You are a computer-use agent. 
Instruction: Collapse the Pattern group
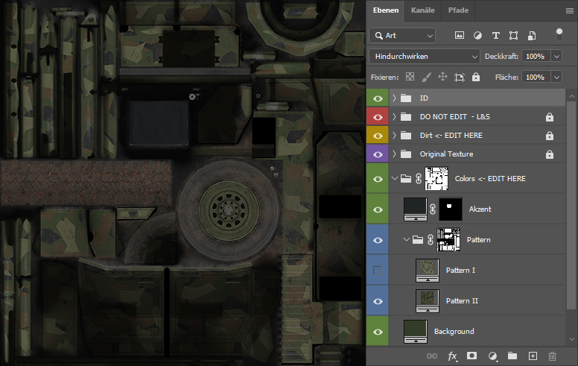(406, 239)
